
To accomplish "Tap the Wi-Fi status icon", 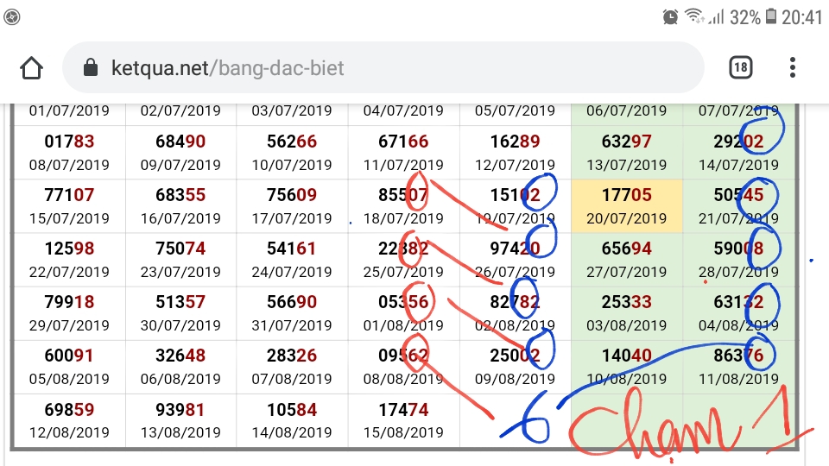I will (x=694, y=16).
